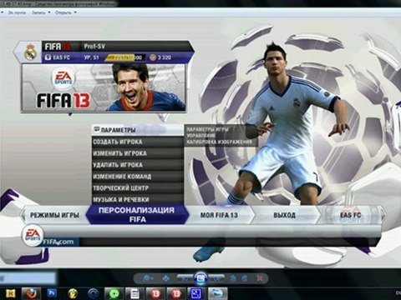
Task: Open Firefox from the taskbar
Action: tap(31, 293)
